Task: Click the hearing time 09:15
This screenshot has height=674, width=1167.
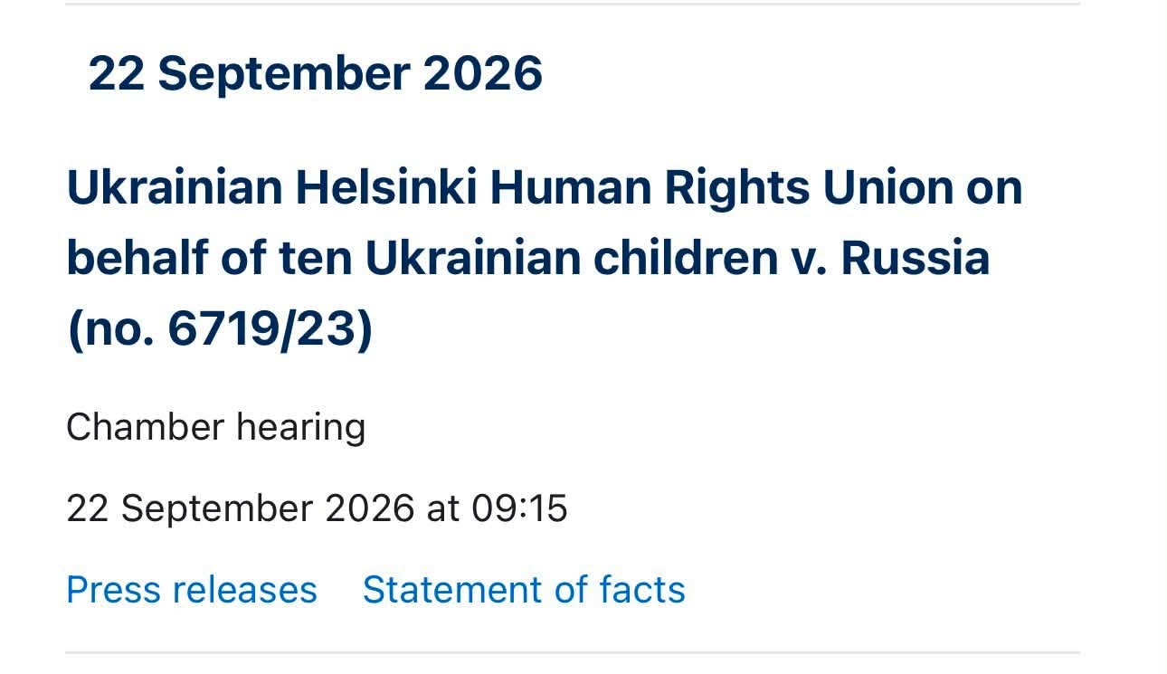Action: pos(519,508)
